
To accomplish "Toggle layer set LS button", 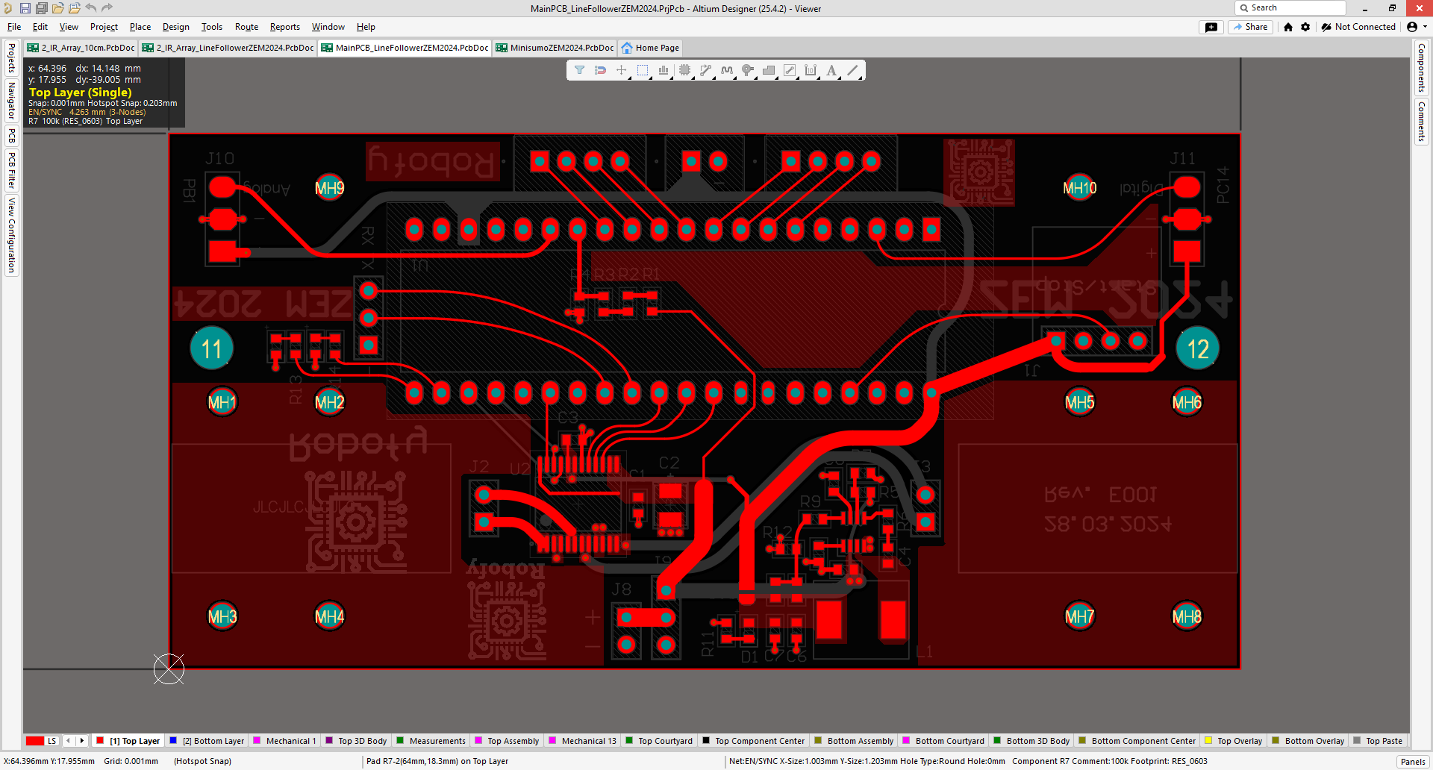I will pos(51,741).
